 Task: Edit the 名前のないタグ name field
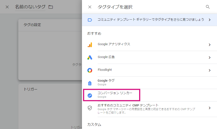point(30,7)
